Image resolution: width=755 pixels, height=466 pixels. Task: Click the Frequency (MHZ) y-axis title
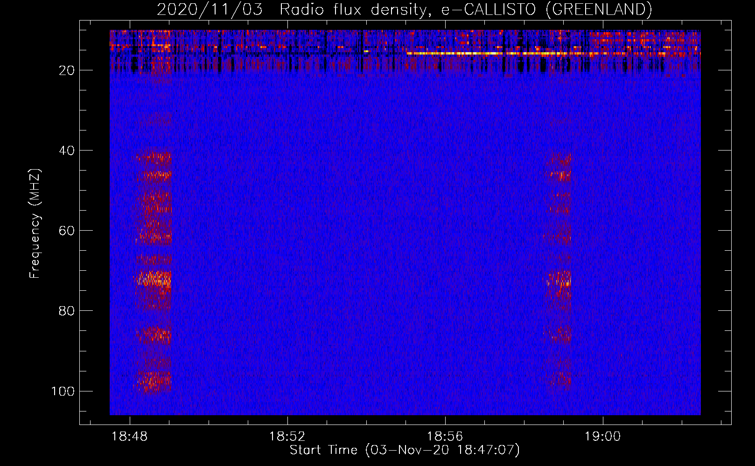(x=35, y=224)
